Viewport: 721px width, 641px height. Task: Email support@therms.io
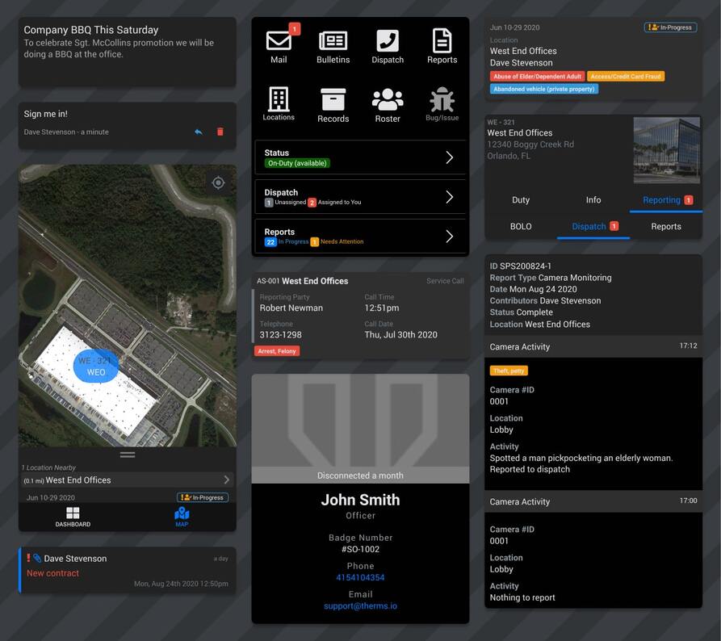coord(360,605)
